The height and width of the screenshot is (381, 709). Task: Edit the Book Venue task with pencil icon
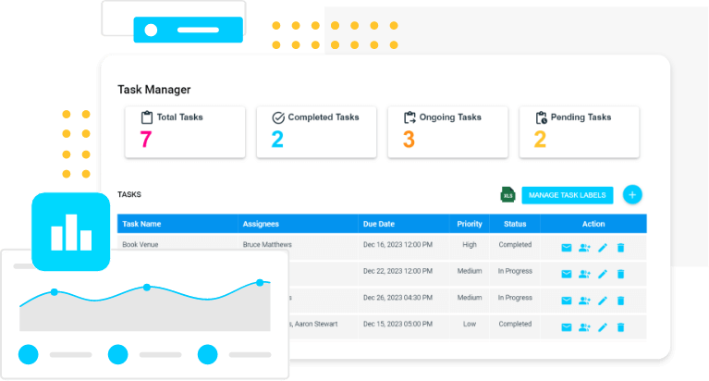click(x=603, y=248)
